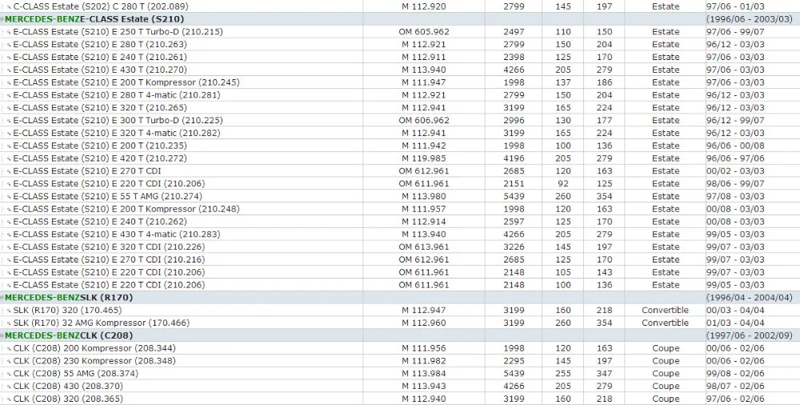Open E 430 T 4-matic (210.283)
Viewport: 800px width, 405px height.
[117, 235]
